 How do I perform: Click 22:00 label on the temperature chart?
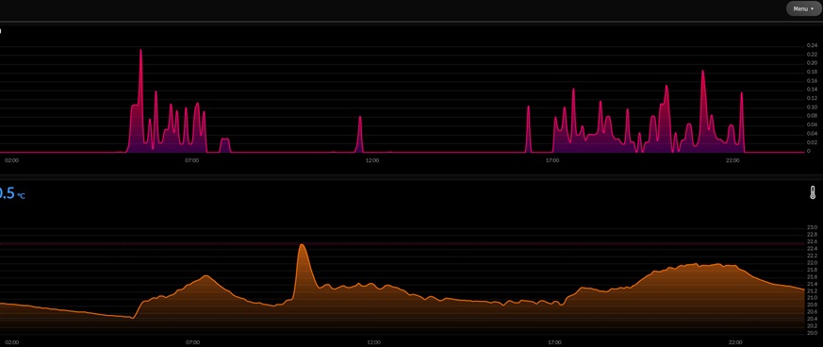click(x=735, y=342)
